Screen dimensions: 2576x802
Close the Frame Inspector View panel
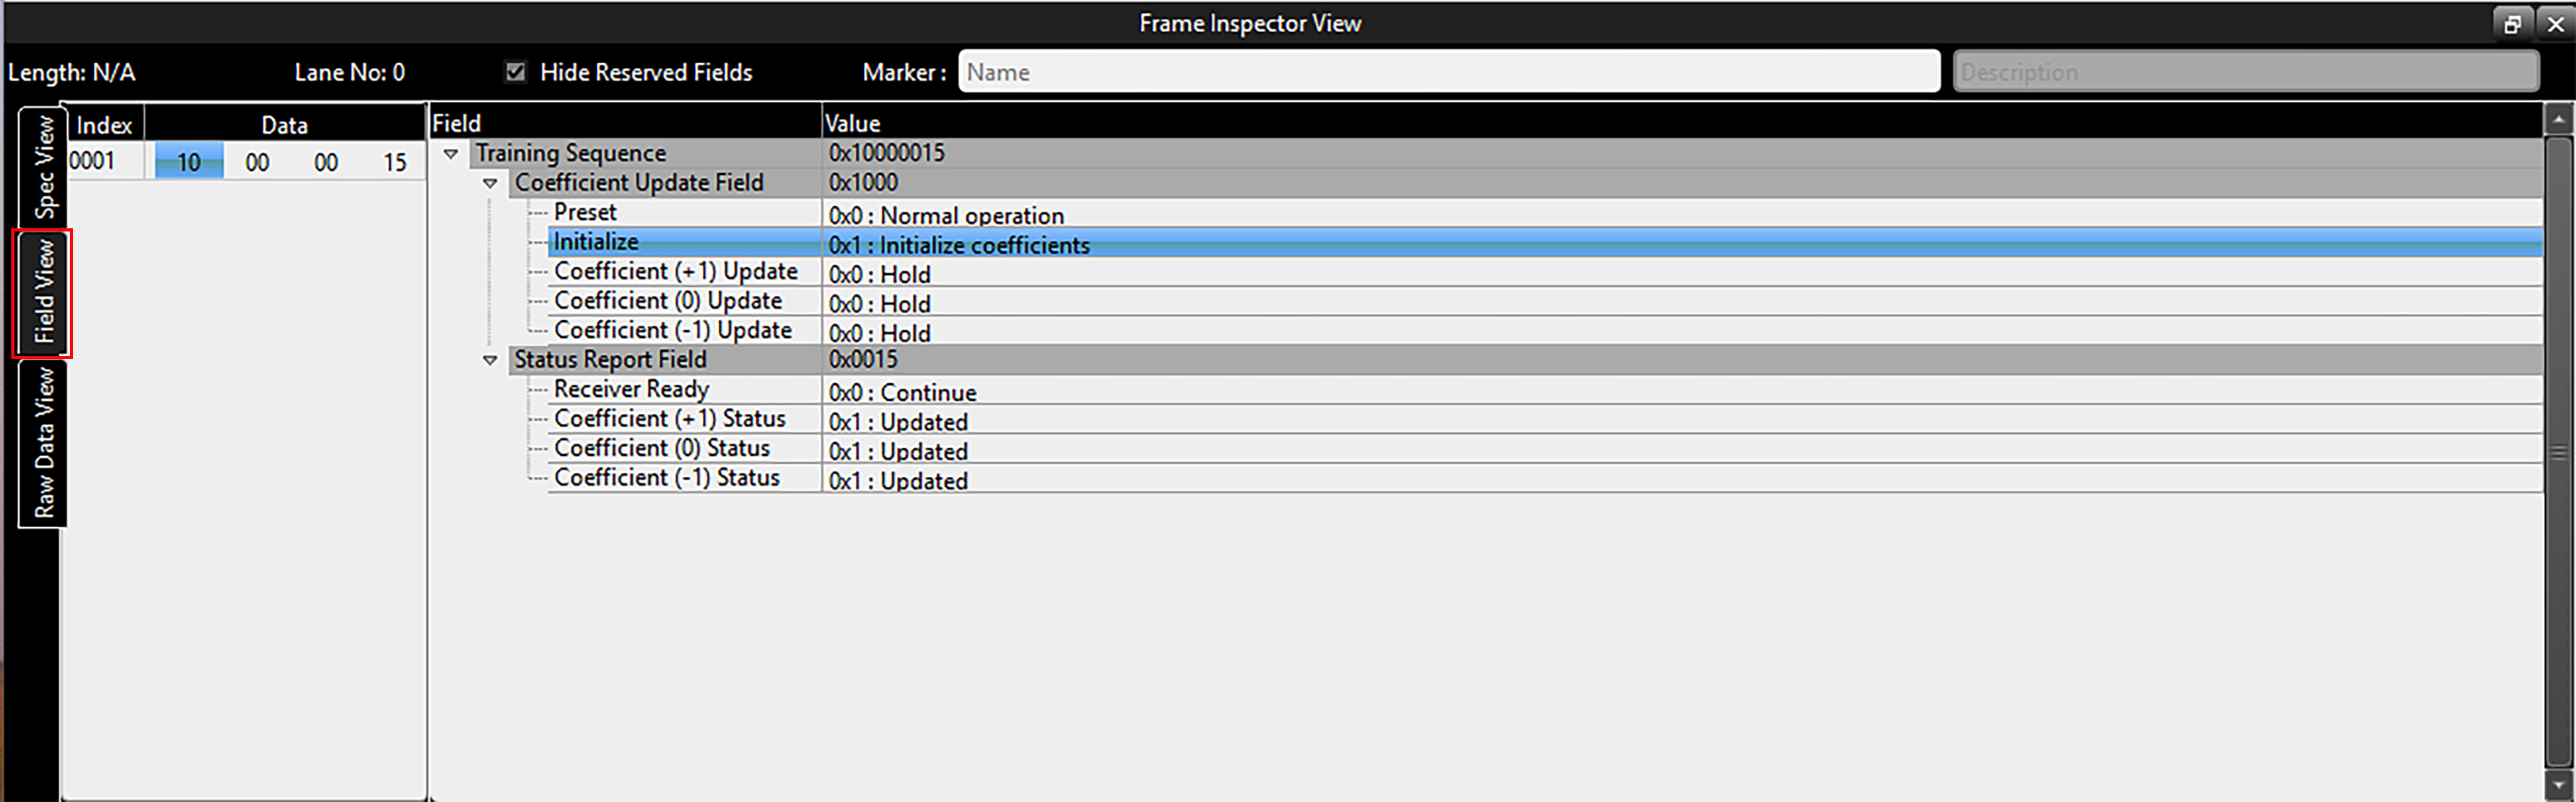tap(2555, 24)
